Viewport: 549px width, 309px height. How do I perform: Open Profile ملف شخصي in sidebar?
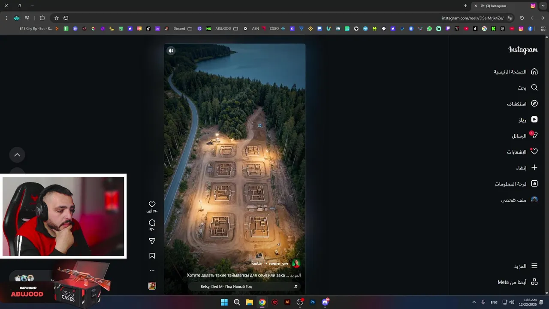[519, 200]
